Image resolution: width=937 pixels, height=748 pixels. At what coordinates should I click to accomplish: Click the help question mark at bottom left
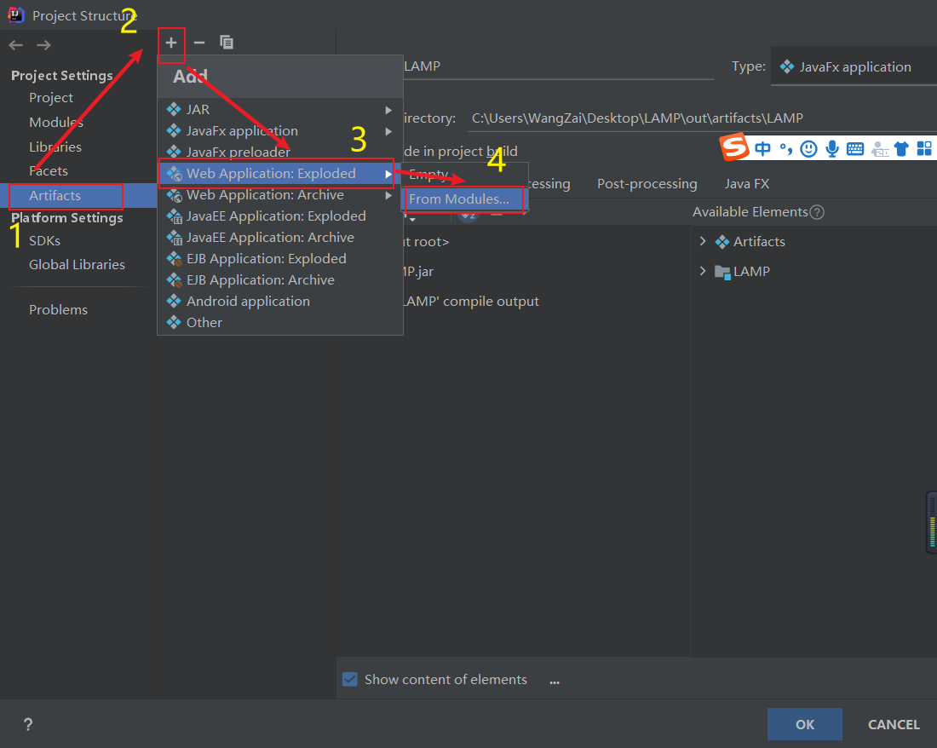(x=28, y=724)
